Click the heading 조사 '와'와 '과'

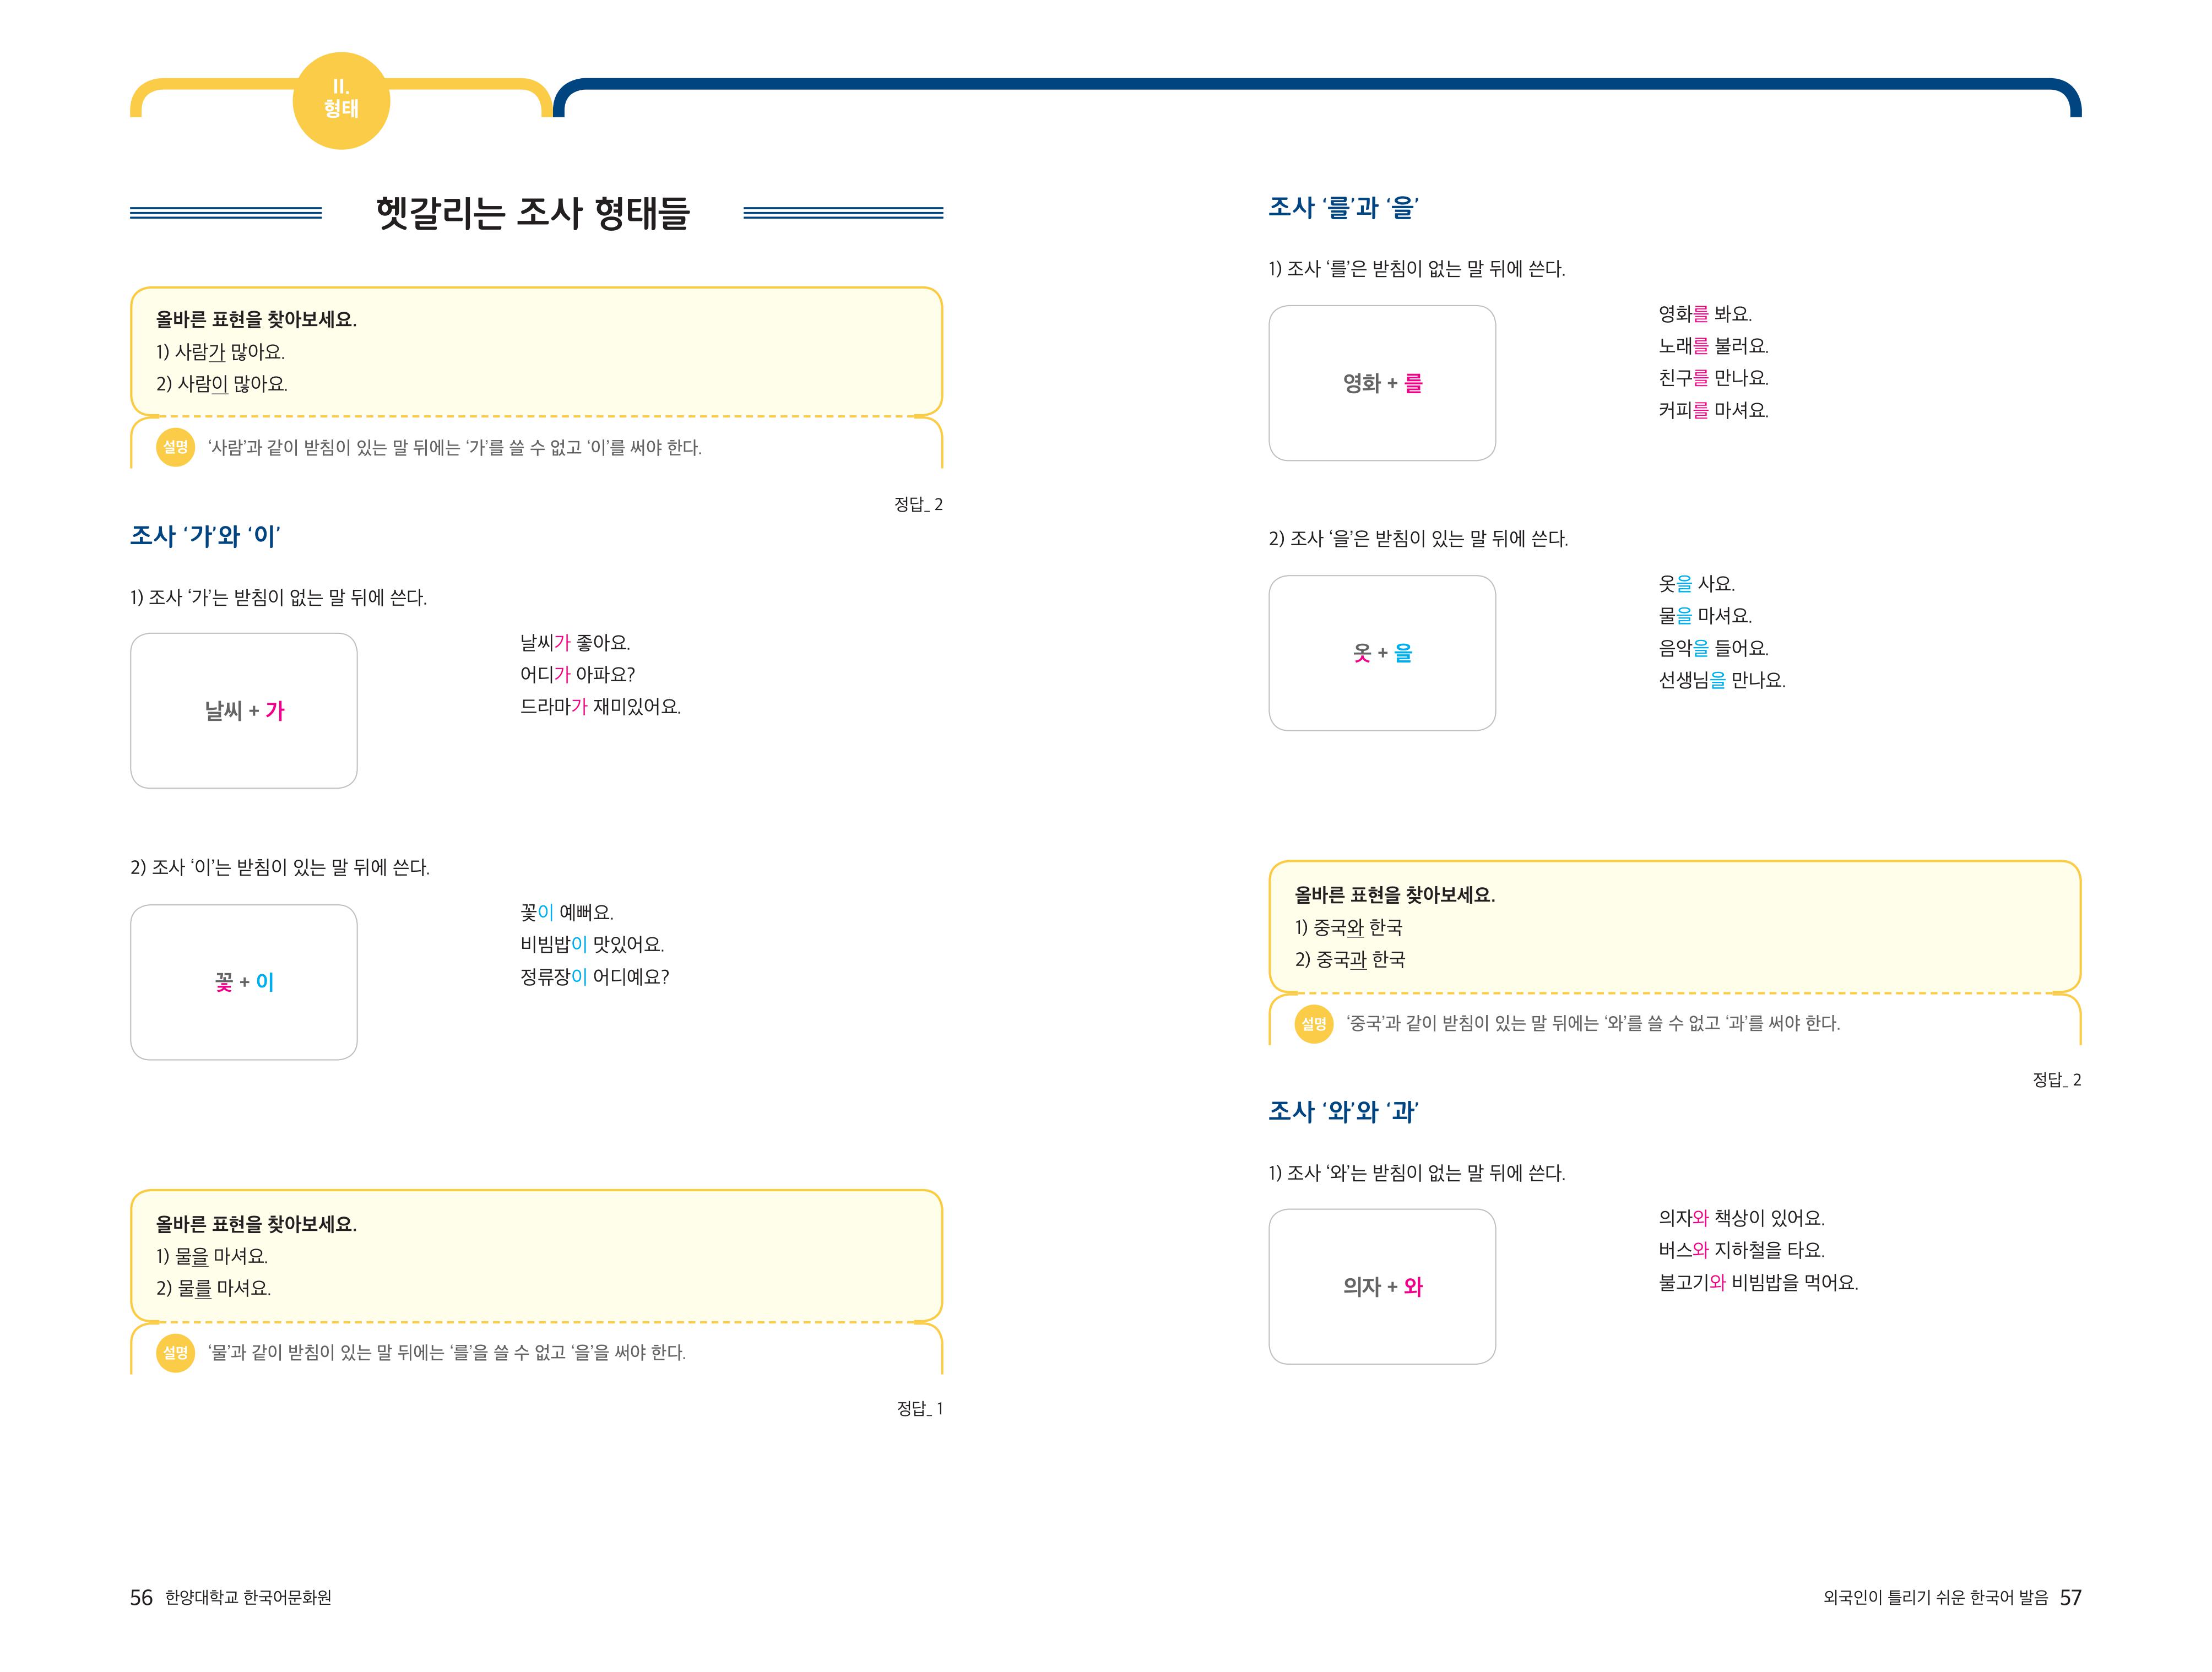tap(1343, 1112)
